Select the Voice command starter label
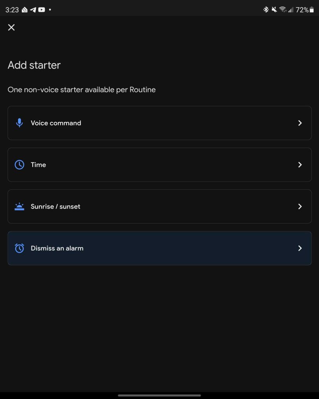Image resolution: width=319 pixels, height=399 pixels. point(56,123)
